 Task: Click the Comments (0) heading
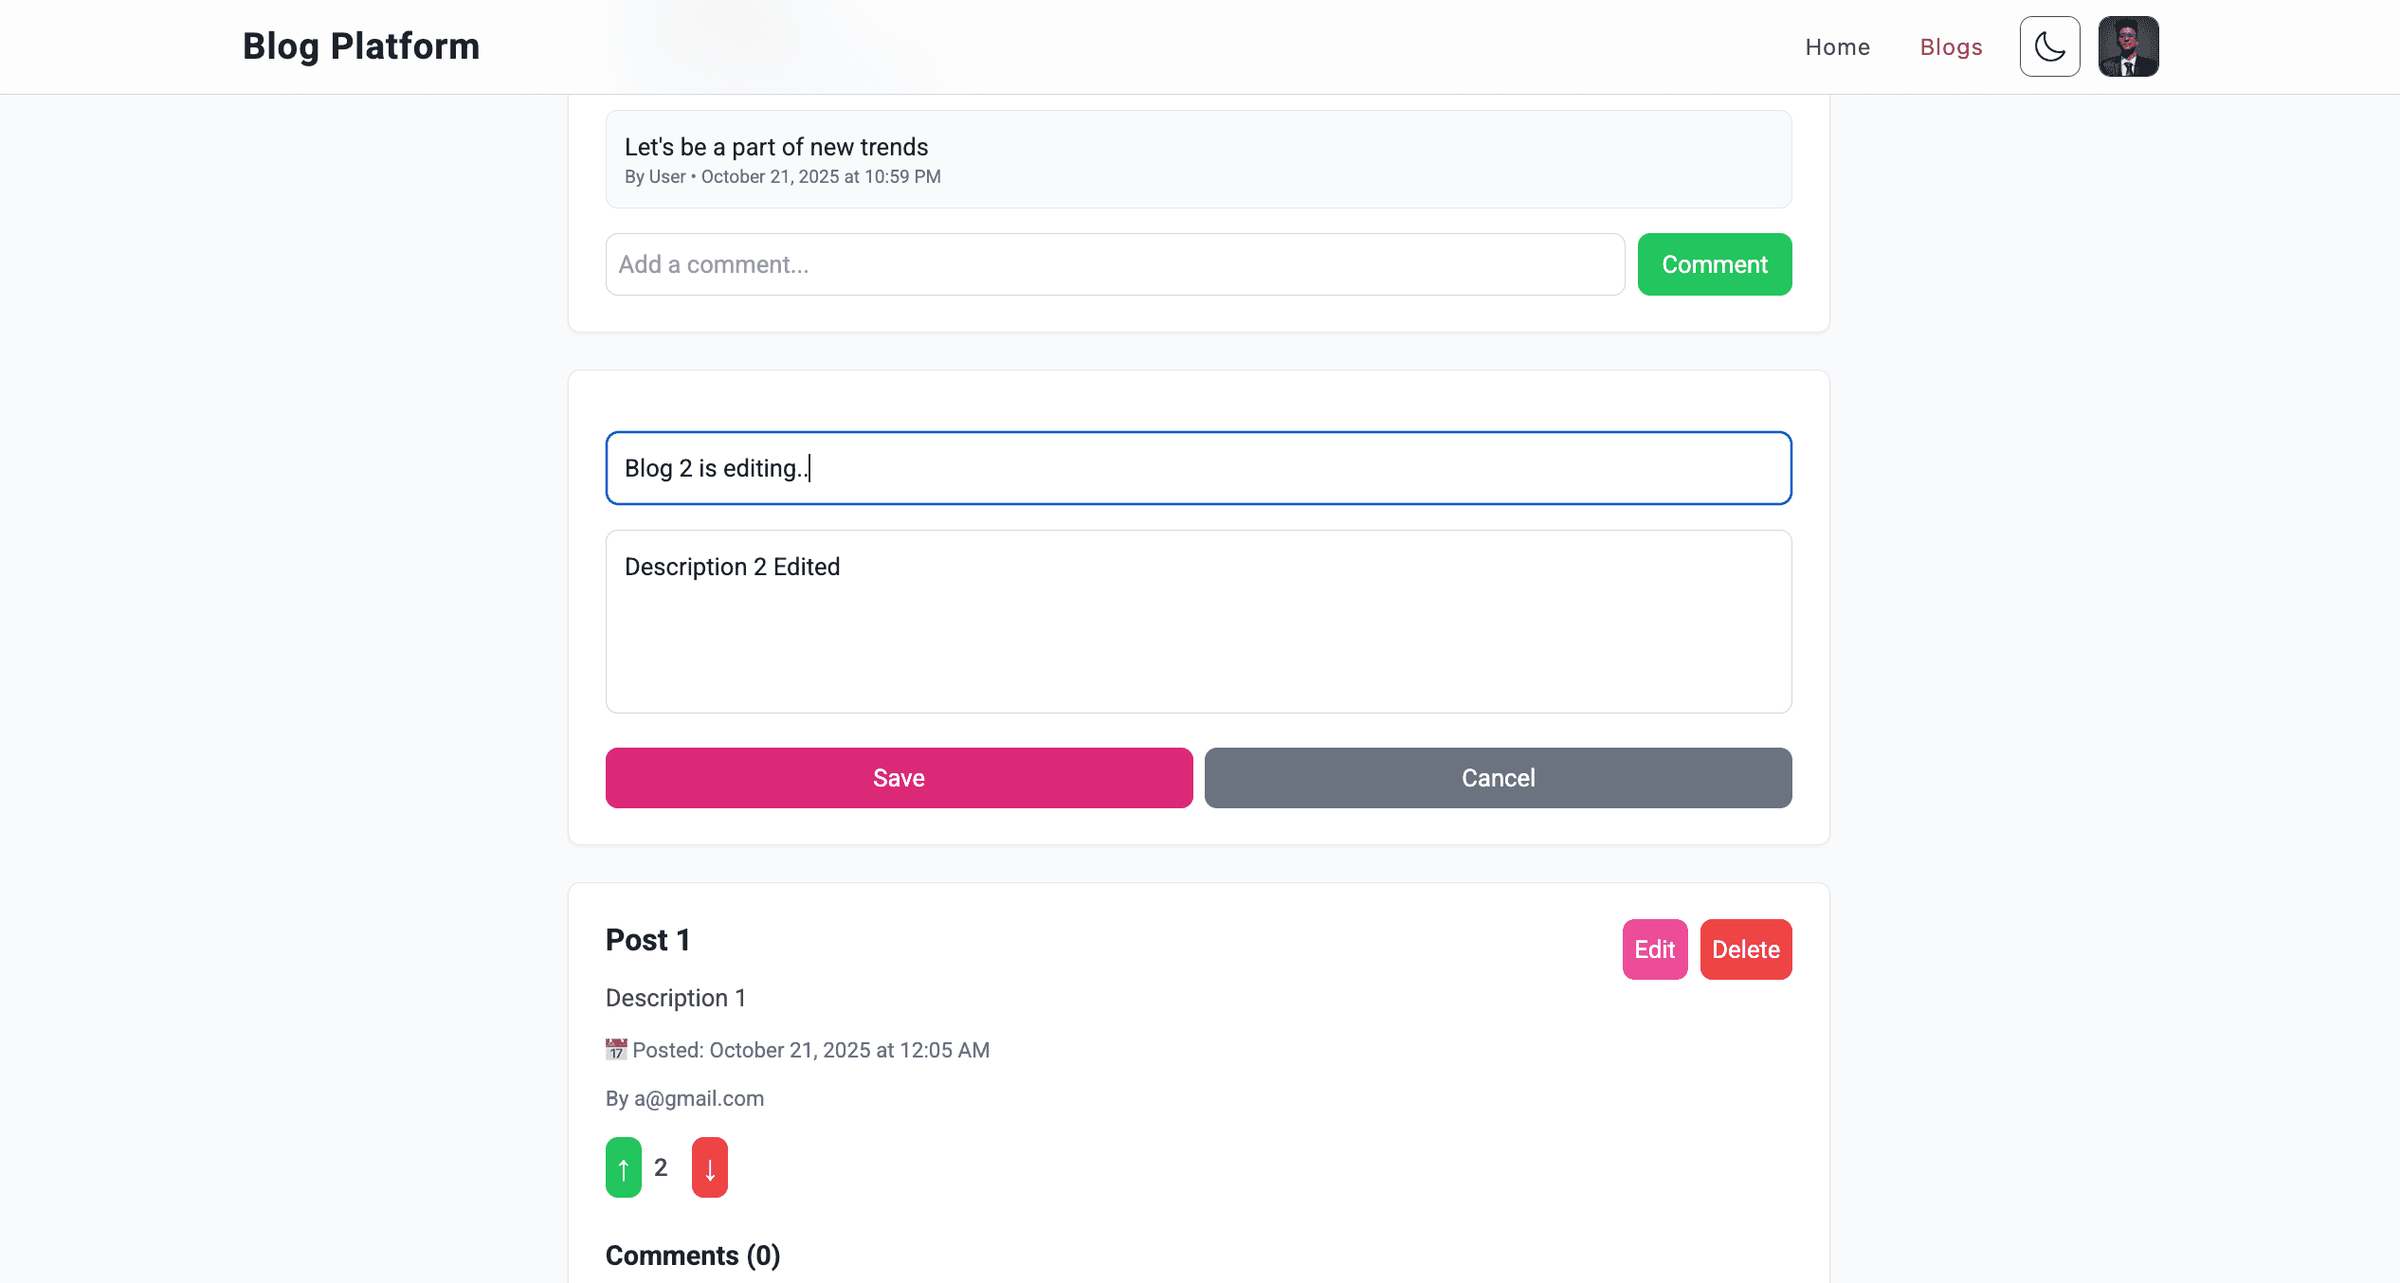coord(692,1254)
